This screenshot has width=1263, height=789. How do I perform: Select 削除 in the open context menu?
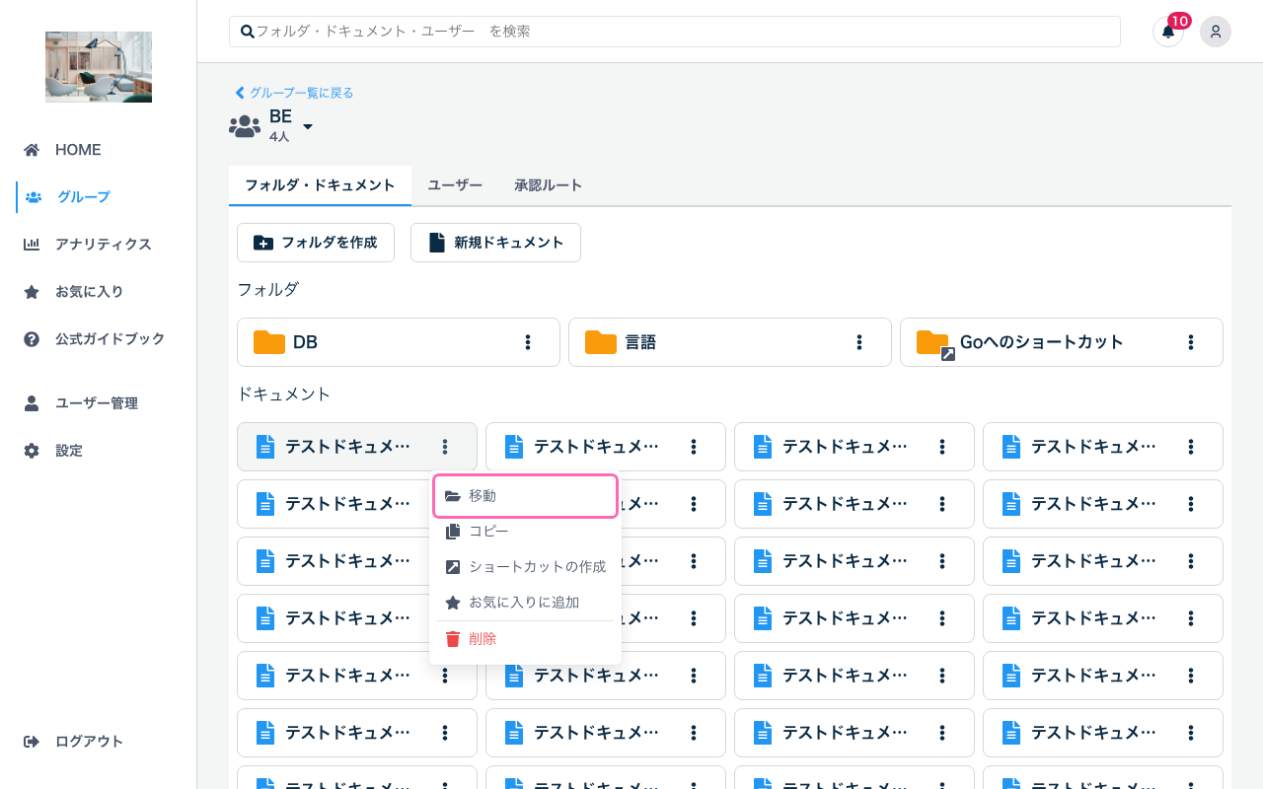483,638
